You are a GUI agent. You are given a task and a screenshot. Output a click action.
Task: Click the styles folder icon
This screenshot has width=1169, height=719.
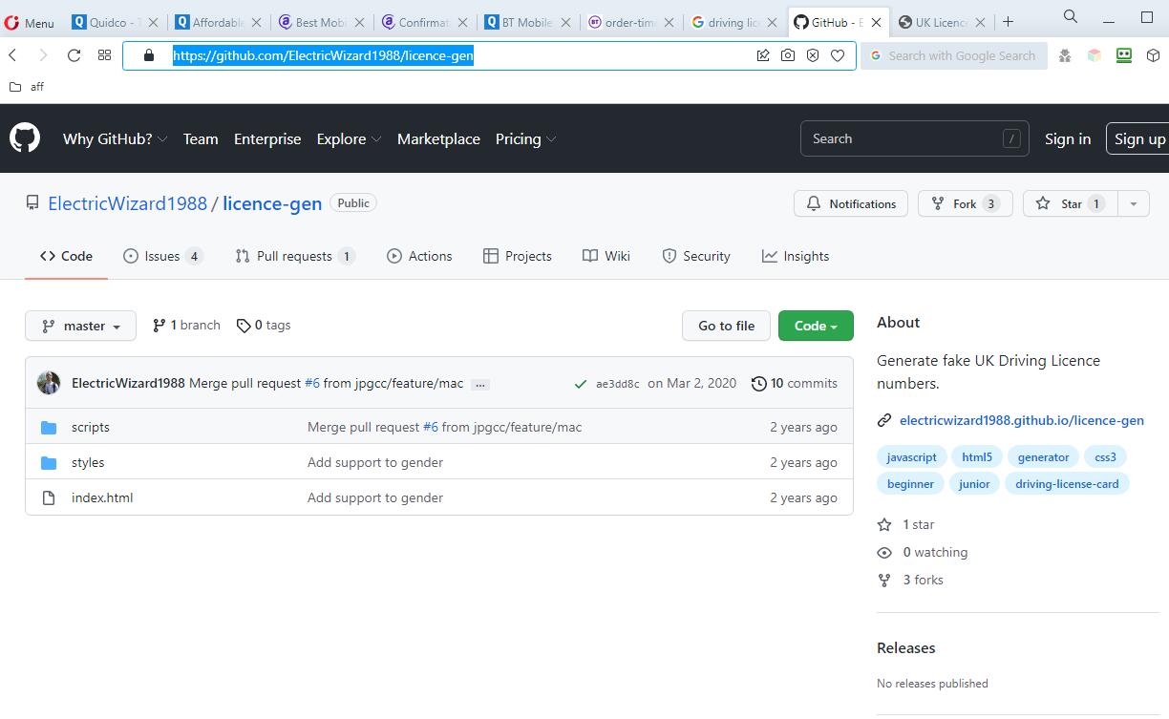click(49, 462)
